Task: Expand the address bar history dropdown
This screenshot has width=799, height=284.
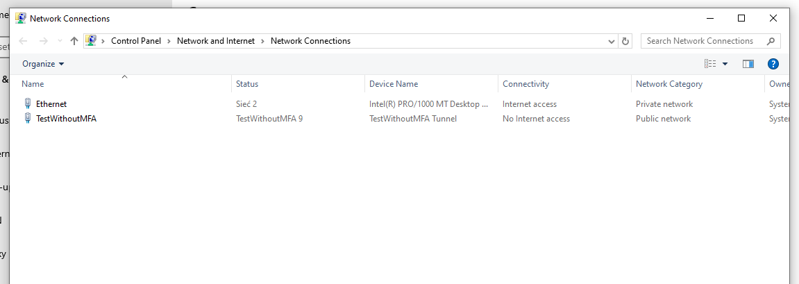Action: 612,41
